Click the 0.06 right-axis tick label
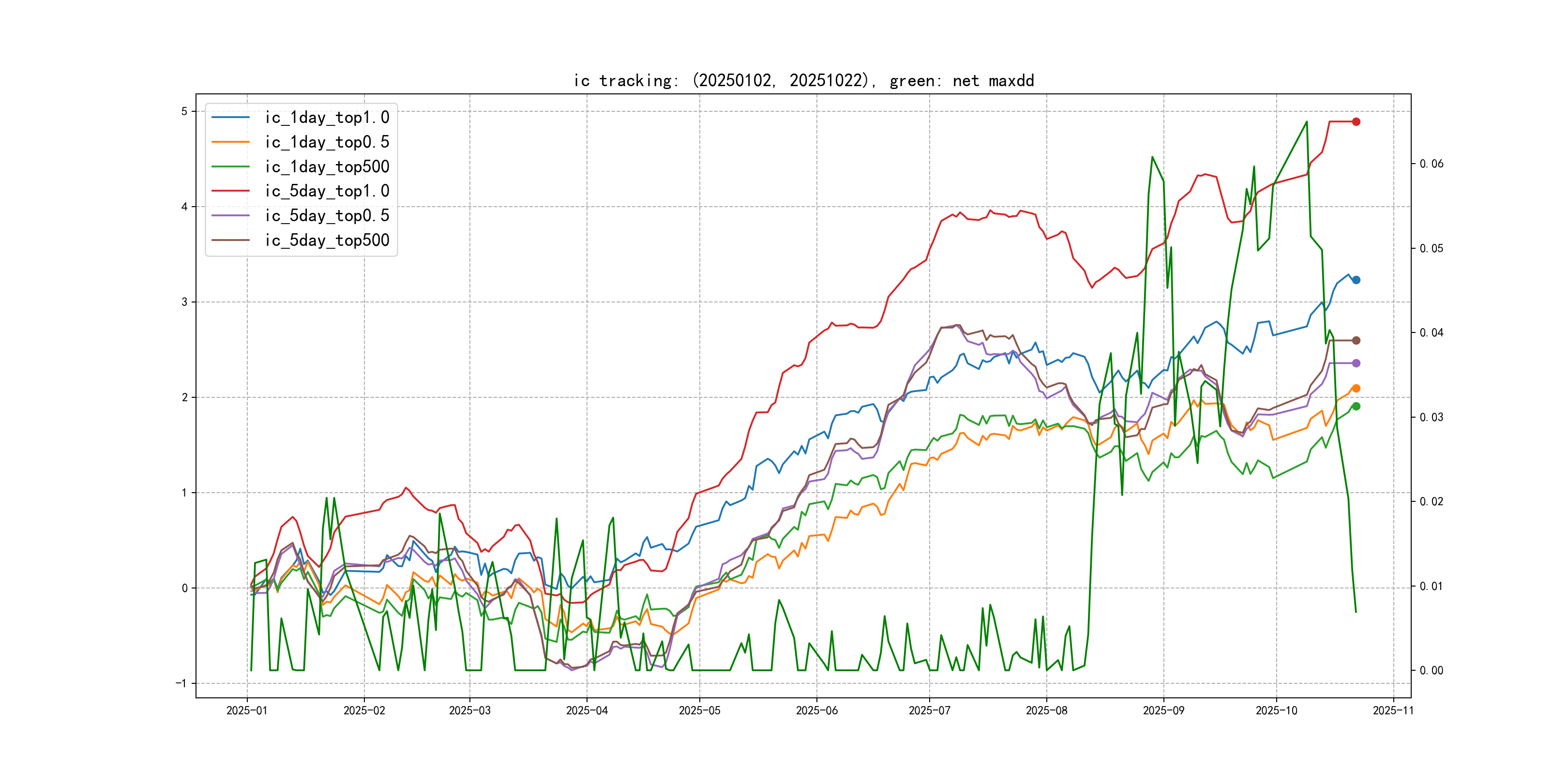1568x784 pixels. [1431, 164]
